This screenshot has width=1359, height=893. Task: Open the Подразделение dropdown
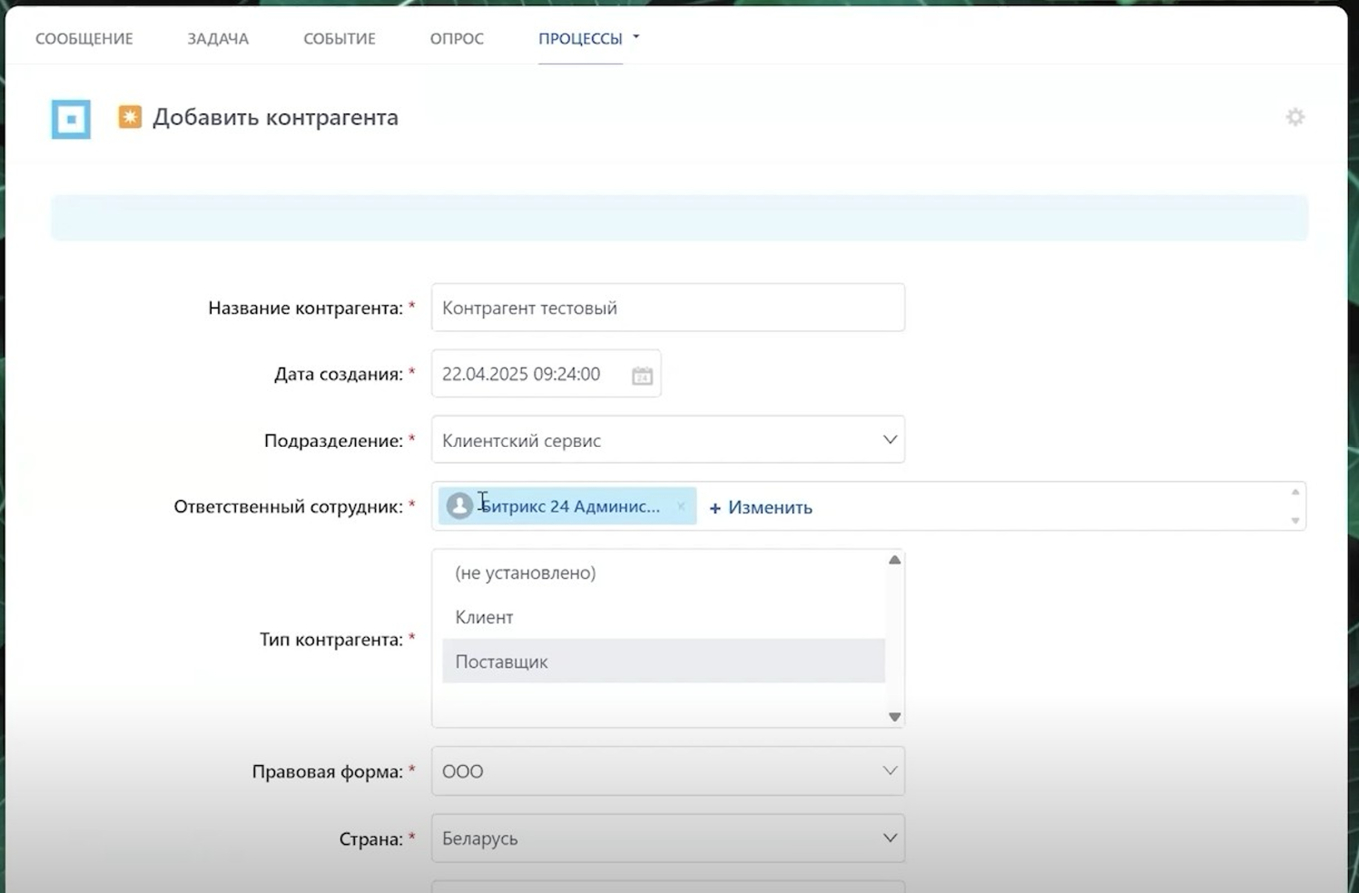[x=668, y=440]
